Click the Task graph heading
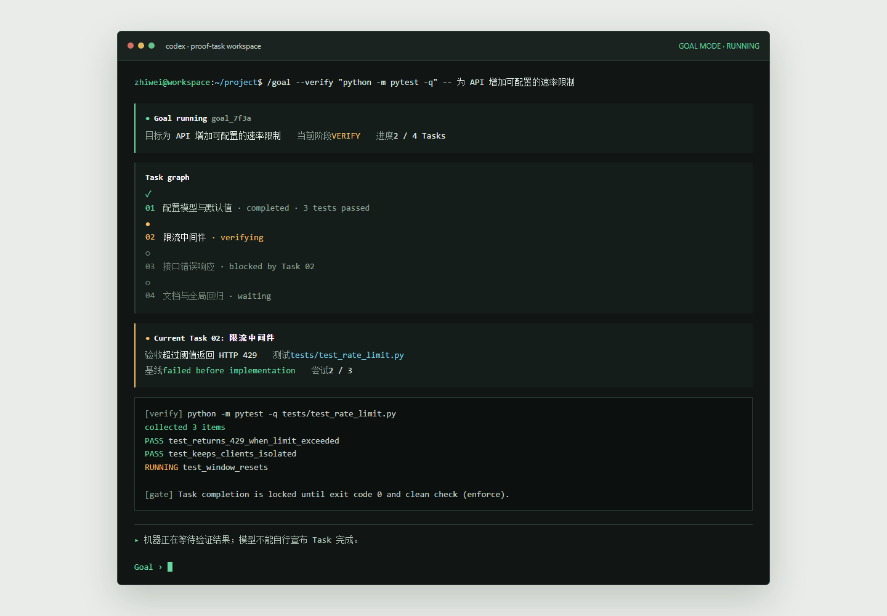The width and height of the screenshot is (887, 616). pos(168,177)
